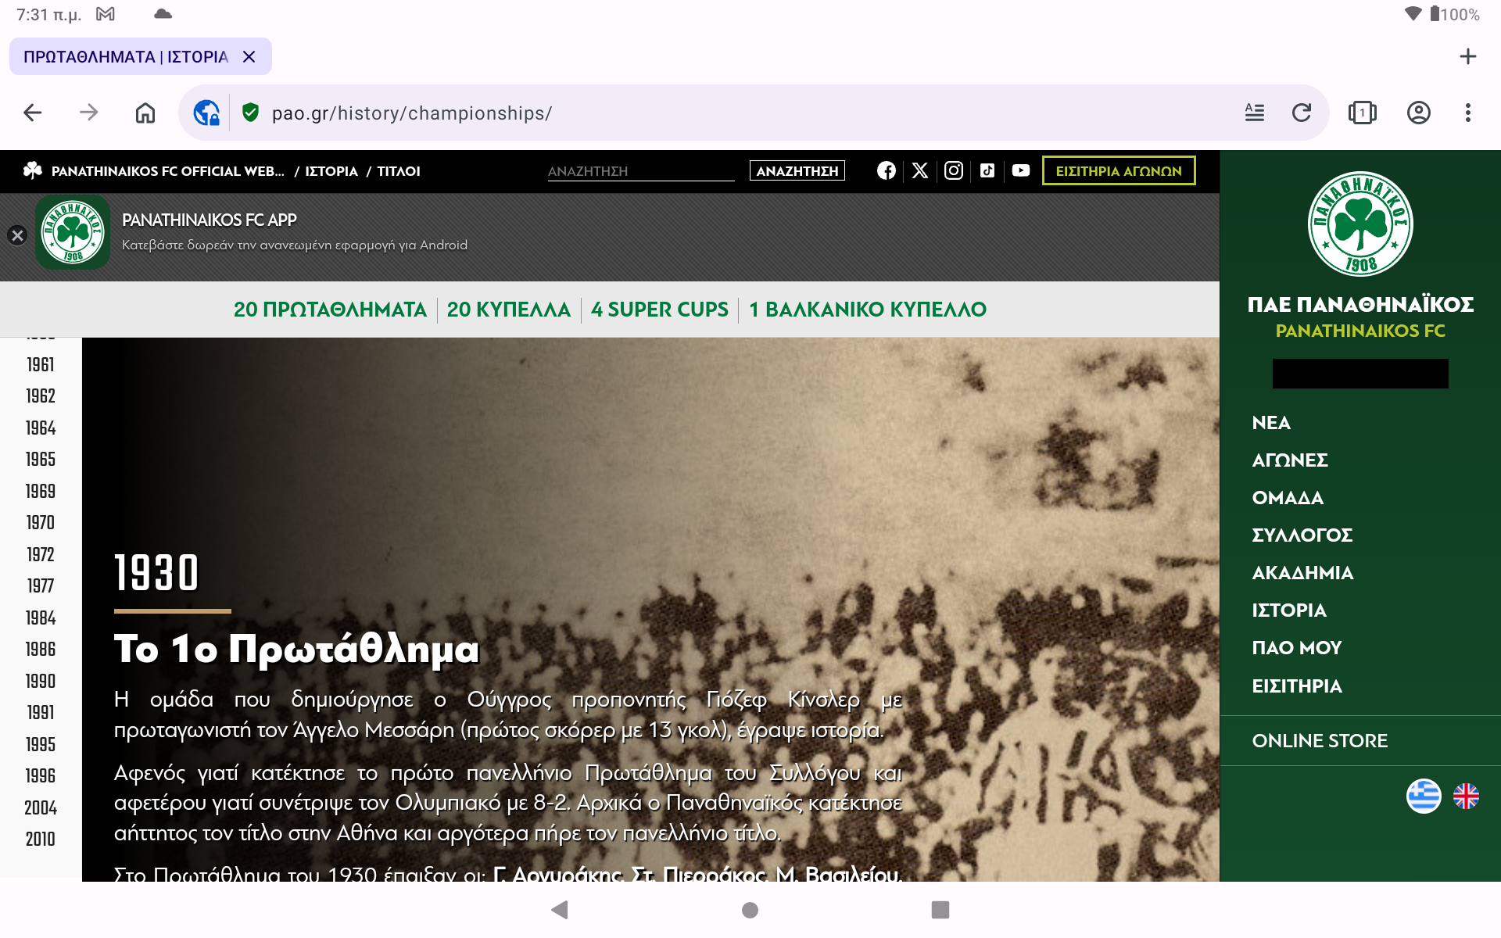Click the ΕΙΣΙΤΗΡΙΑ ΑΓΩΝΩΝ button

tap(1118, 170)
